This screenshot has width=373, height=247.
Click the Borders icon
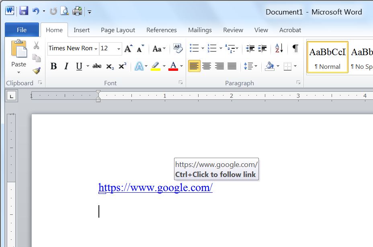(287, 66)
